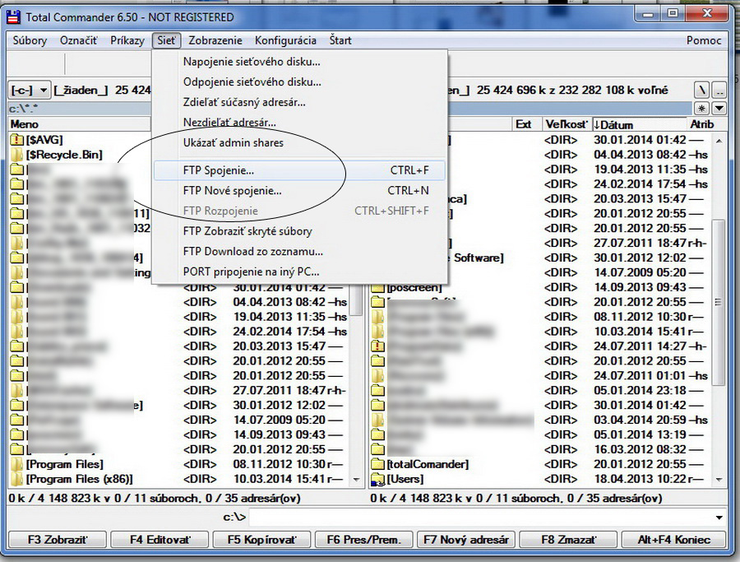Close the open Sieť menu

(x=166, y=40)
